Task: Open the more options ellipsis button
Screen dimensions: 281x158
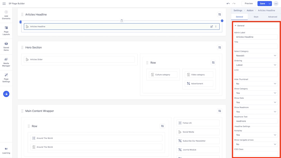Action: click(x=276, y=4)
